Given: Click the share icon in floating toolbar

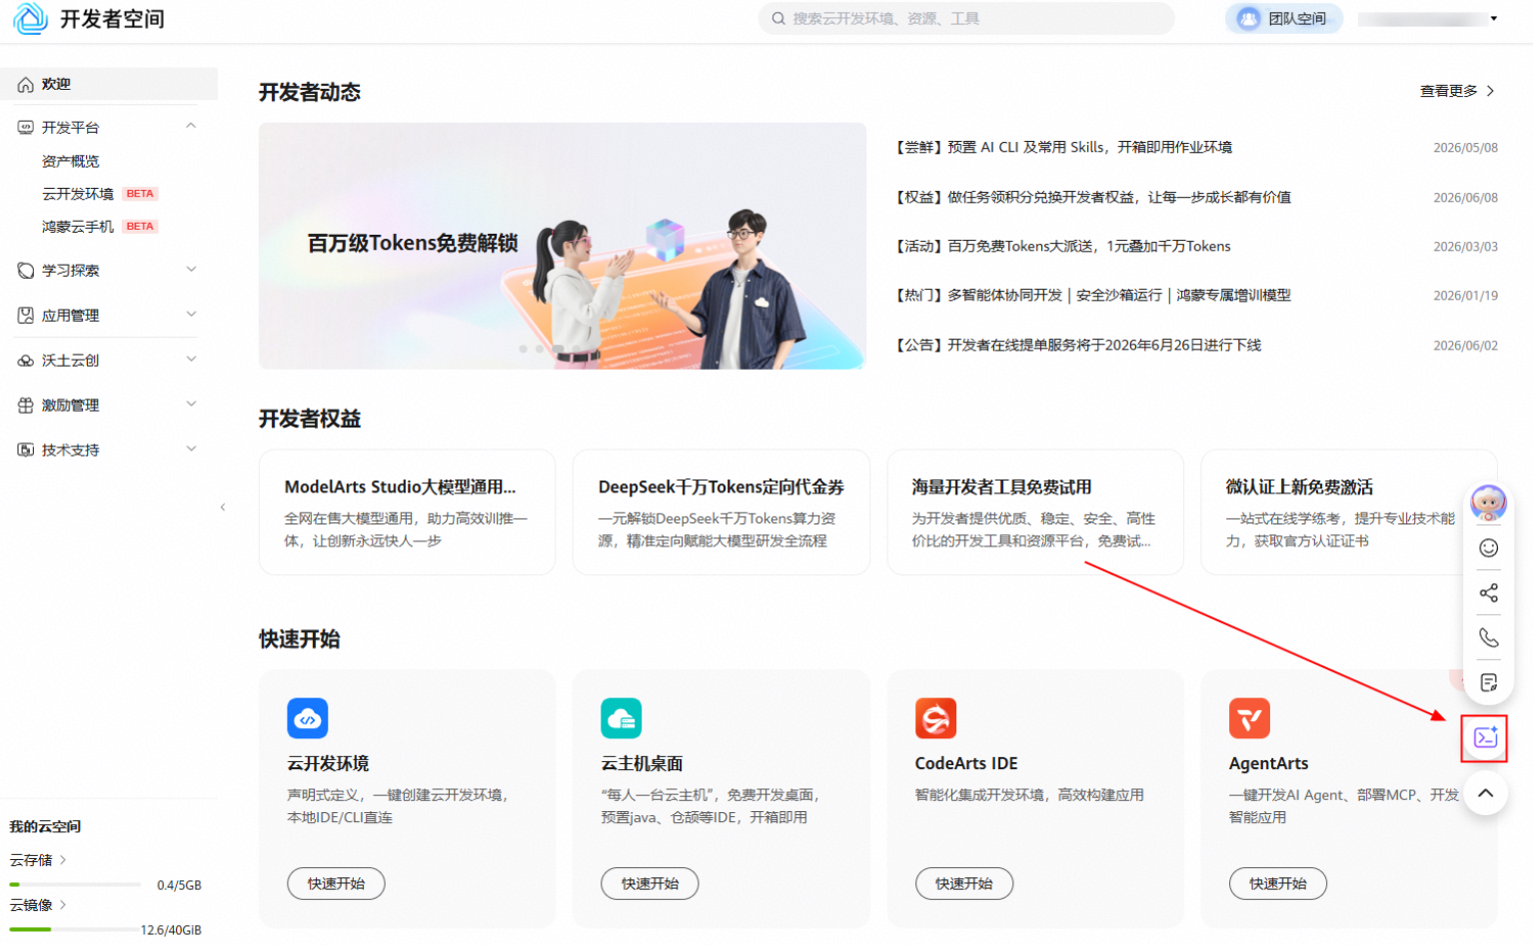Looking at the screenshot, I should 1488,593.
